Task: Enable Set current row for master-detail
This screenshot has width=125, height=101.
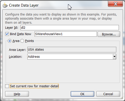Action: [7, 86]
